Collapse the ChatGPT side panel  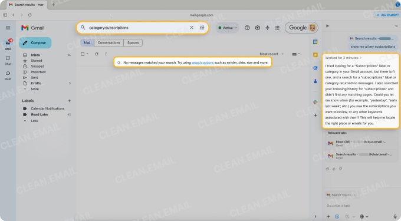[328, 26]
